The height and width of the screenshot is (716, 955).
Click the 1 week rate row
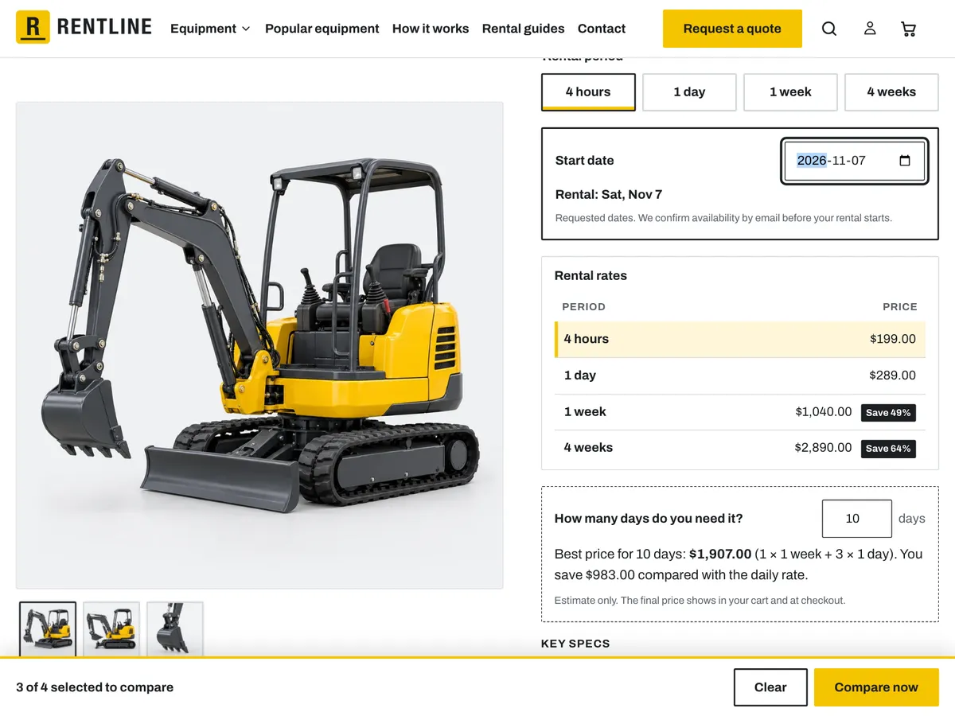[x=740, y=412]
